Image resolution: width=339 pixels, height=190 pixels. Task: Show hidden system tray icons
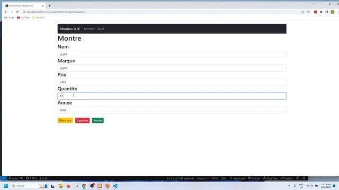[289, 186]
